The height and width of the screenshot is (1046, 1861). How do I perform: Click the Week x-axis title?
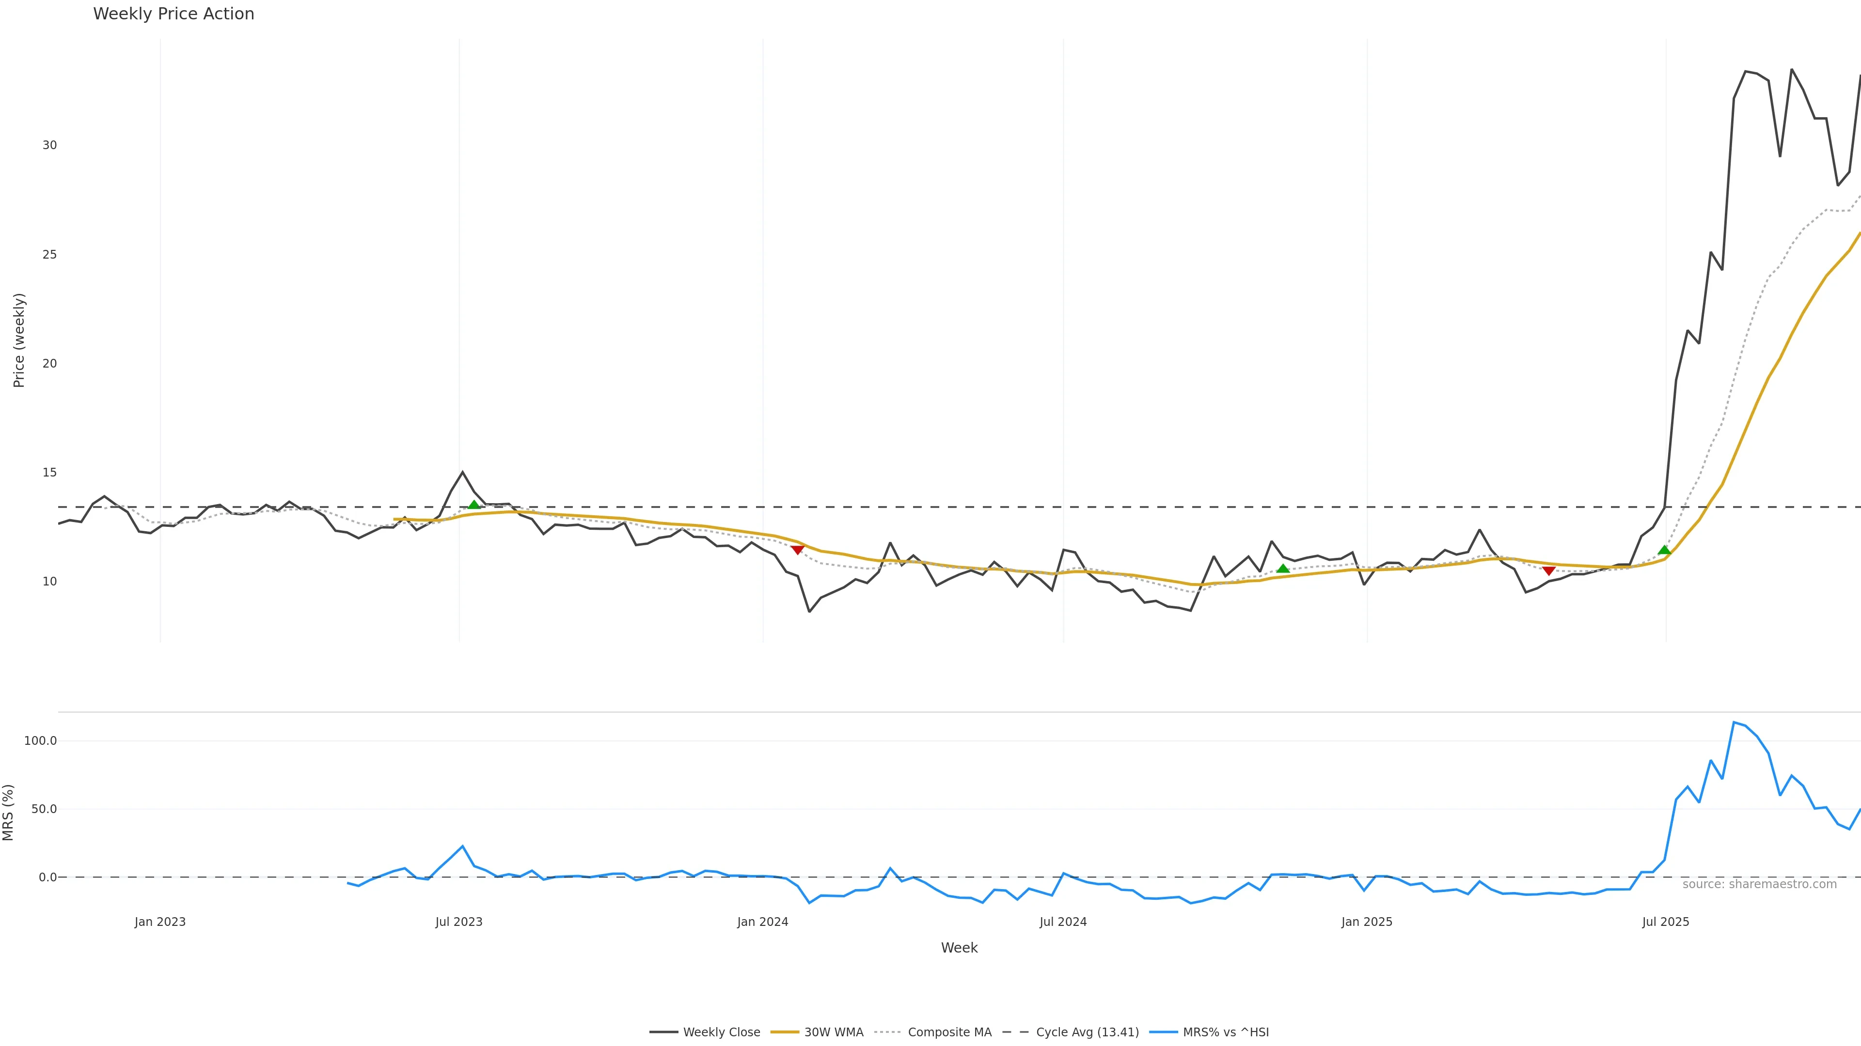[x=959, y=948]
